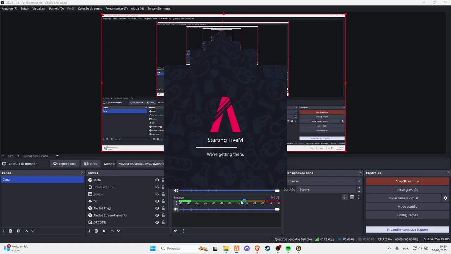This screenshot has width=451, height=254.
Task: Delete scene transition trash icon
Action: 352,197
